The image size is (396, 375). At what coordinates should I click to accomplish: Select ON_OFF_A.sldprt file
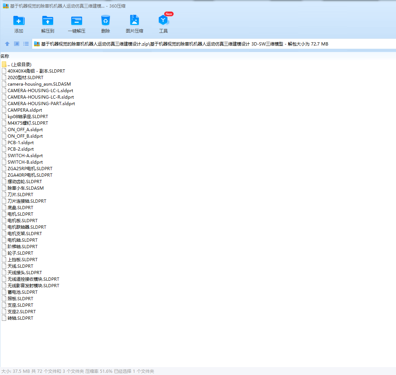click(25, 130)
